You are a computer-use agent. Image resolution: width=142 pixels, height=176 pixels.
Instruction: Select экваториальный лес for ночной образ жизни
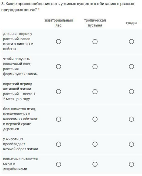tap(58, 144)
